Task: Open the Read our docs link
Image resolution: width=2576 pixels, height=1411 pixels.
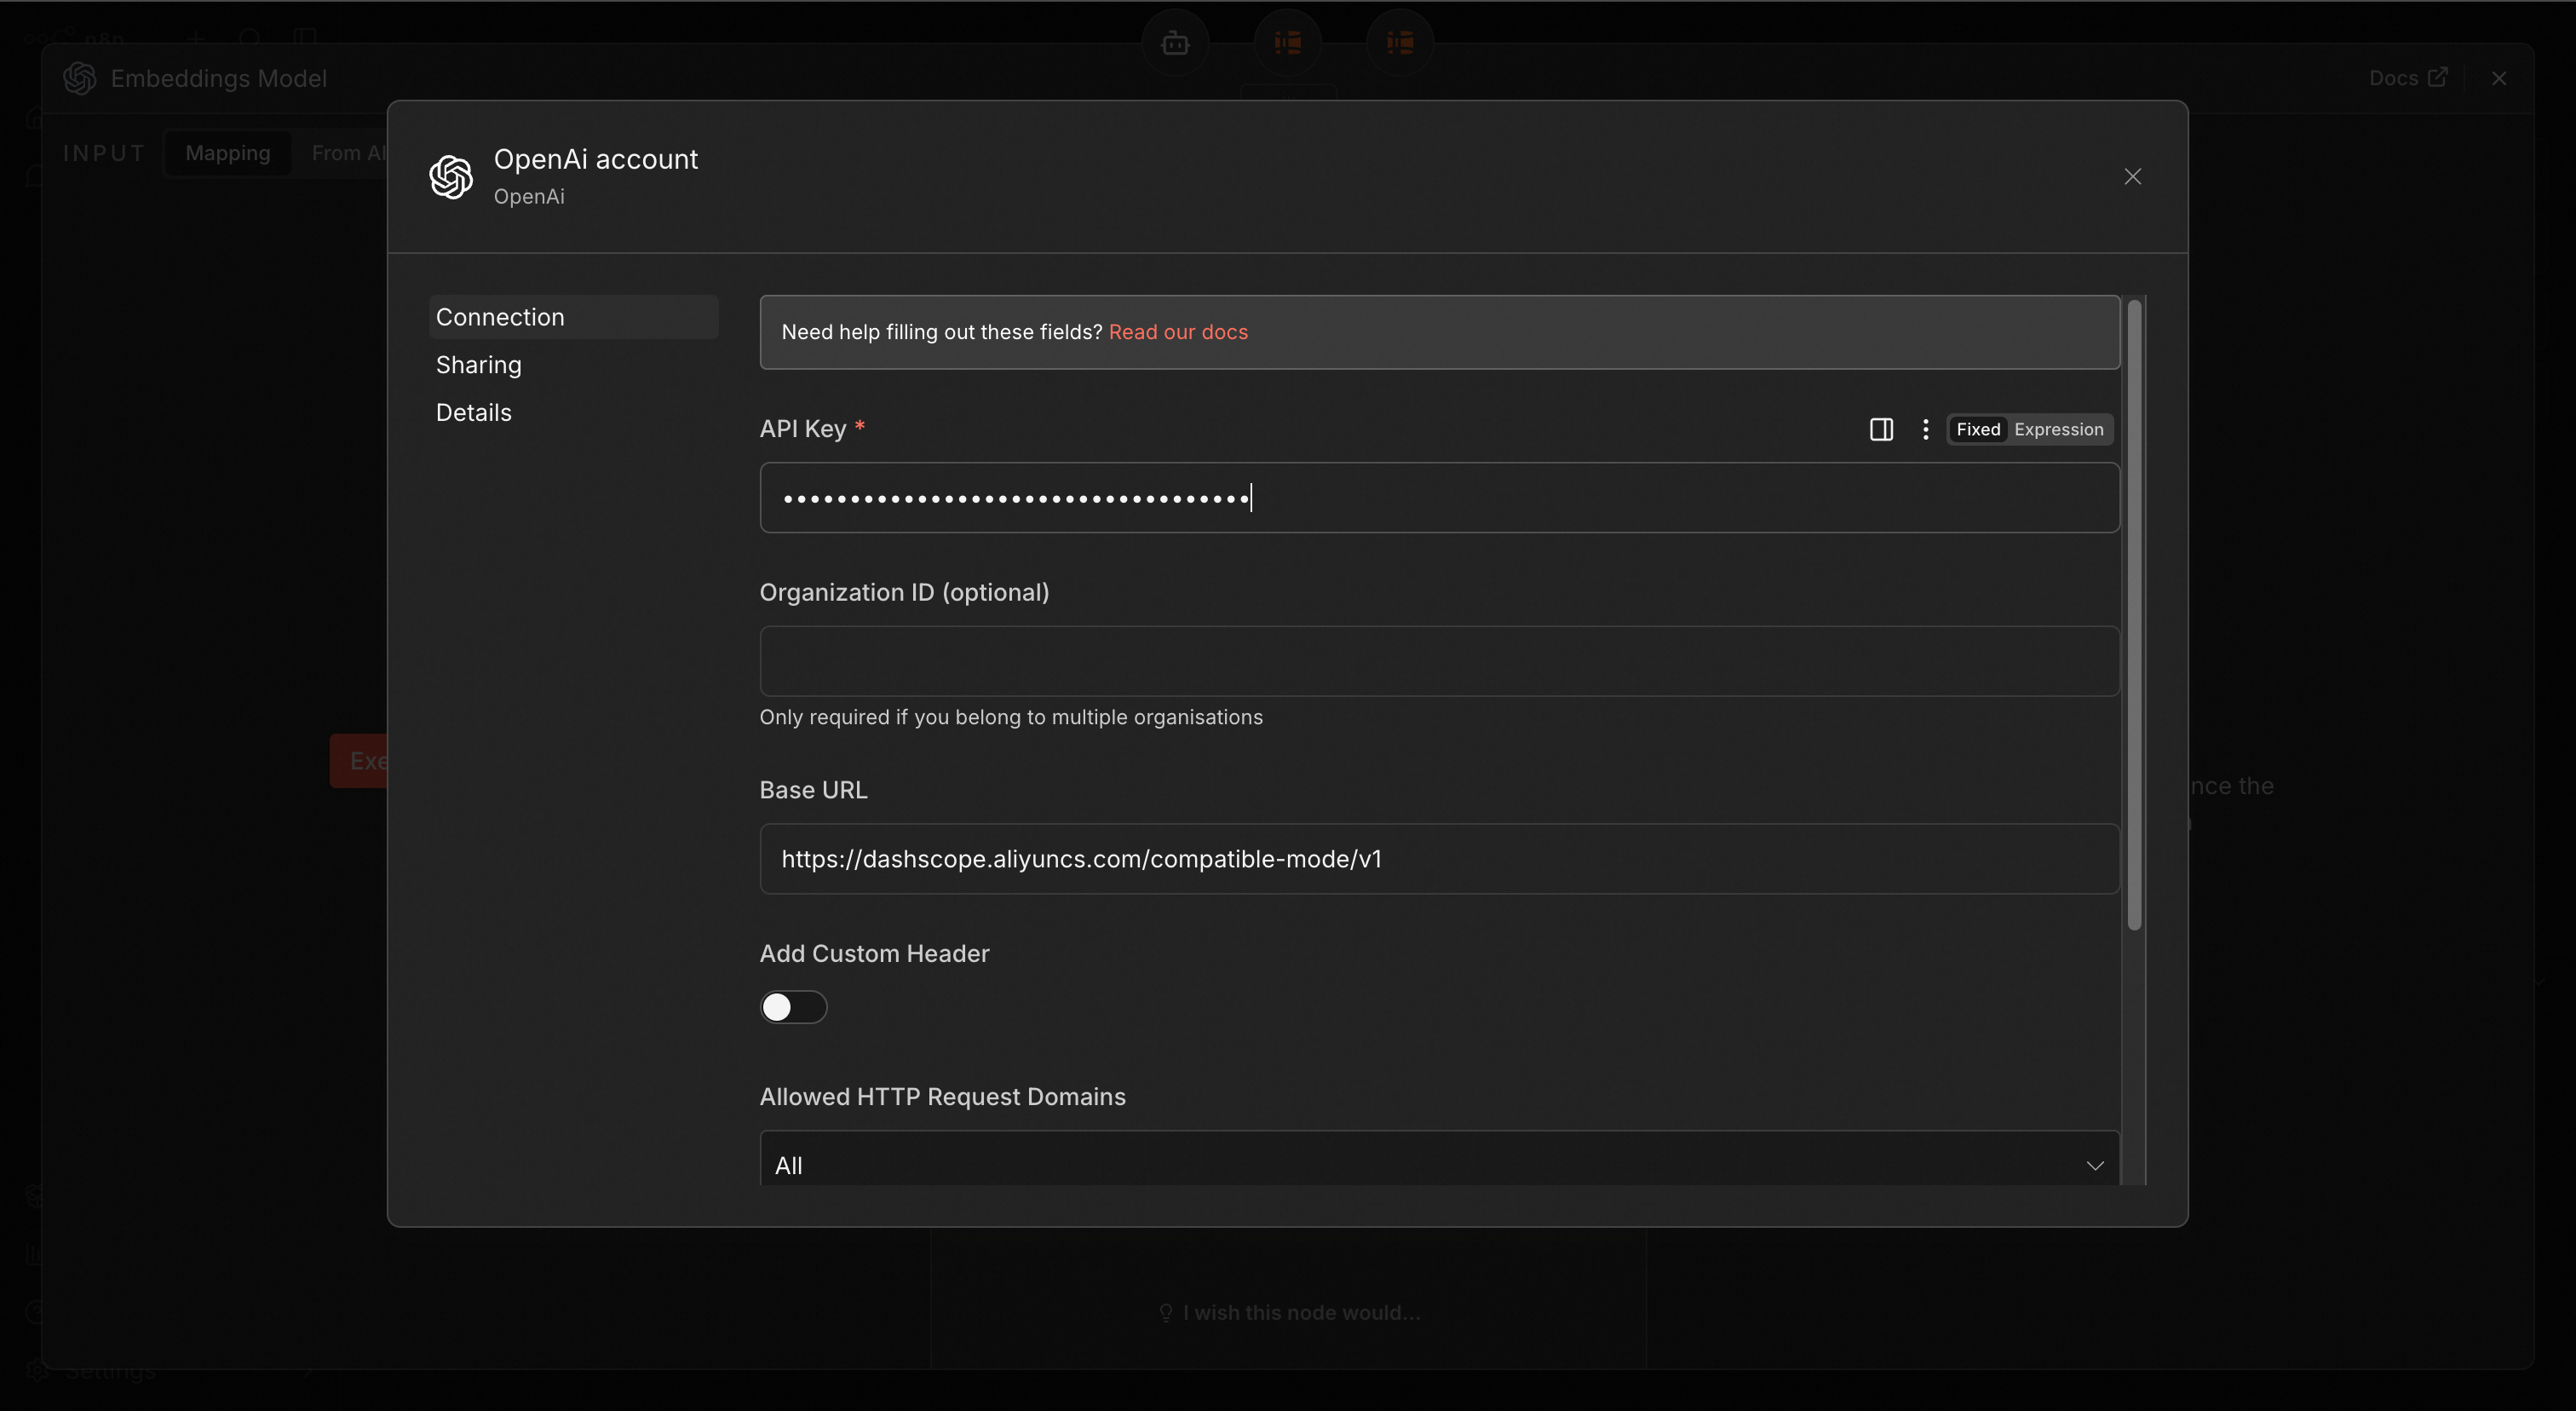Action: click(x=1178, y=332)
